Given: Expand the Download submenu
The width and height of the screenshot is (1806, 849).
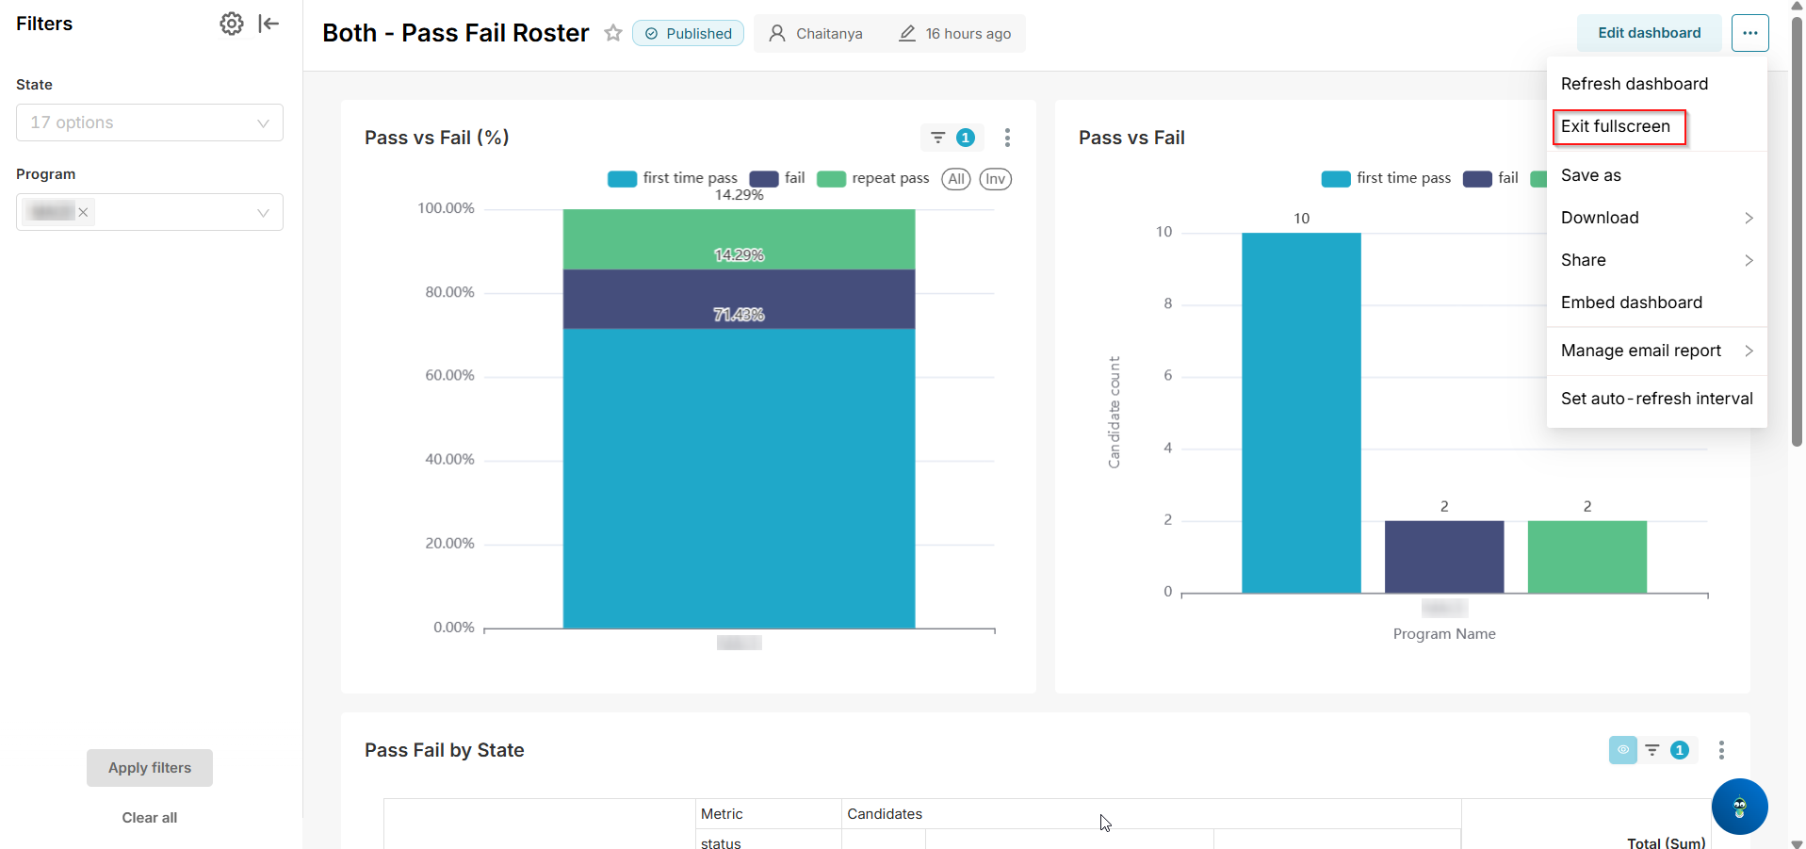Looking at the screenshot, I should [1656, 218].
